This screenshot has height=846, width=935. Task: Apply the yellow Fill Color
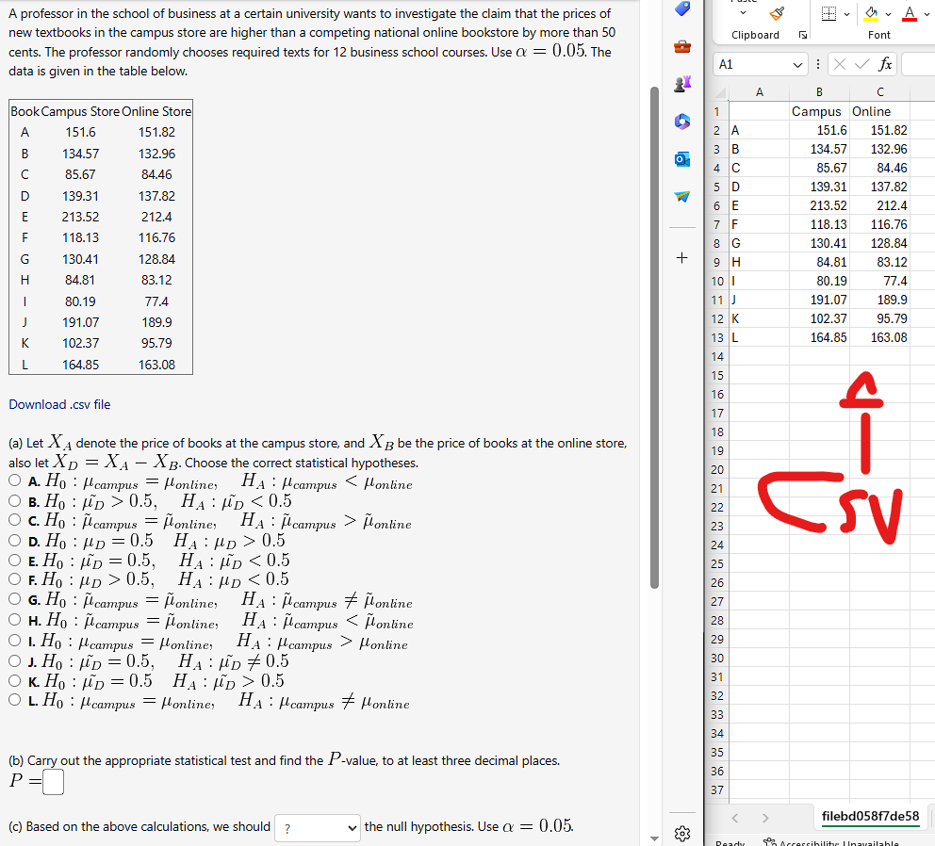pyautogui.click(x=869, y=13)
